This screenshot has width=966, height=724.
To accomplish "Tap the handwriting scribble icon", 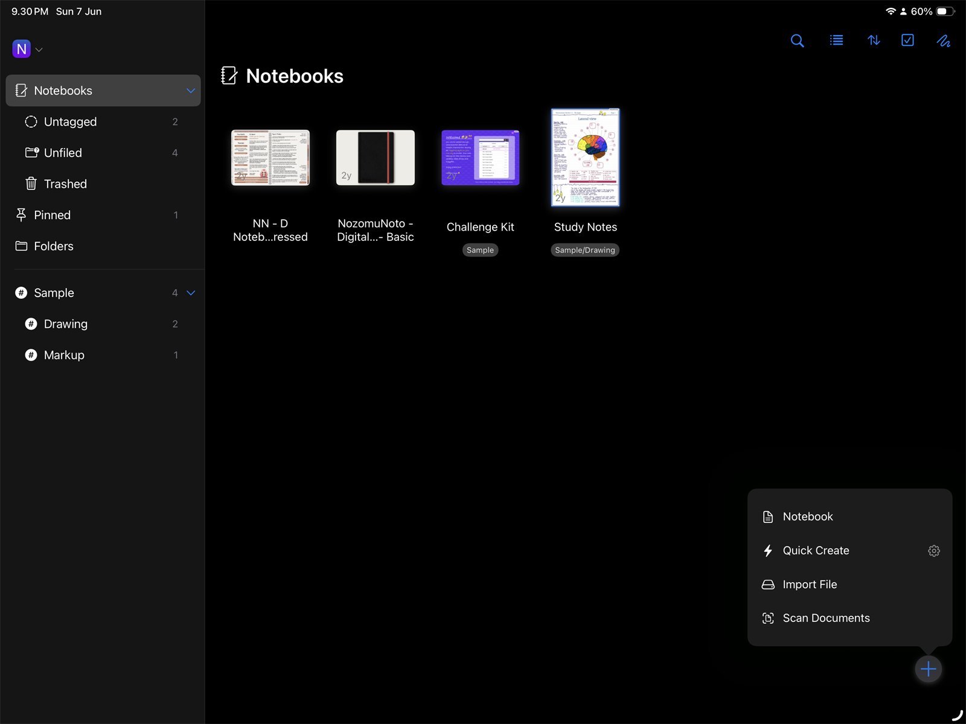I will (x=944, y=40).
